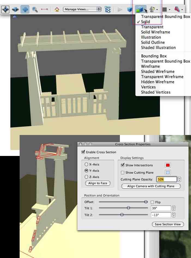Click the Tilt 1 stepper arrows
Viewport: 191px width, 258px height.
pyautogui.click(x=174, y=208)
